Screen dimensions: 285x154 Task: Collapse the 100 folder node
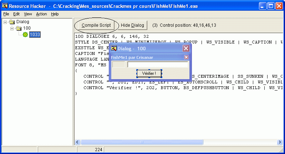coord(12,29)
